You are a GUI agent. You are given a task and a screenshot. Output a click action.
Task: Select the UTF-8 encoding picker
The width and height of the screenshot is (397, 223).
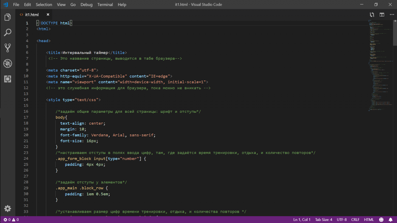342,220
